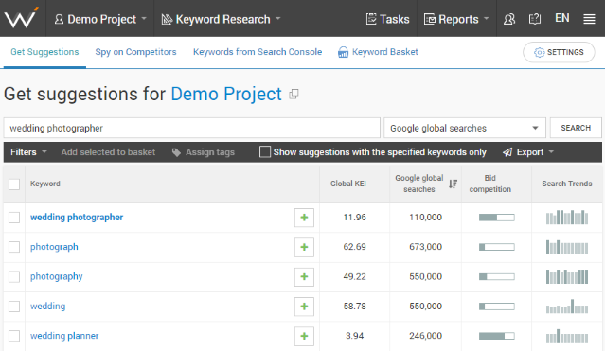Click the copy icon beside Demo Project title
Screen dimensions: 605x351
pyautogui.click(x=294, y=94)
